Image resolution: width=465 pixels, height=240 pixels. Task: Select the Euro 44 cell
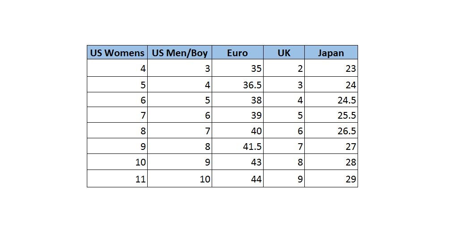coord(238,179)
